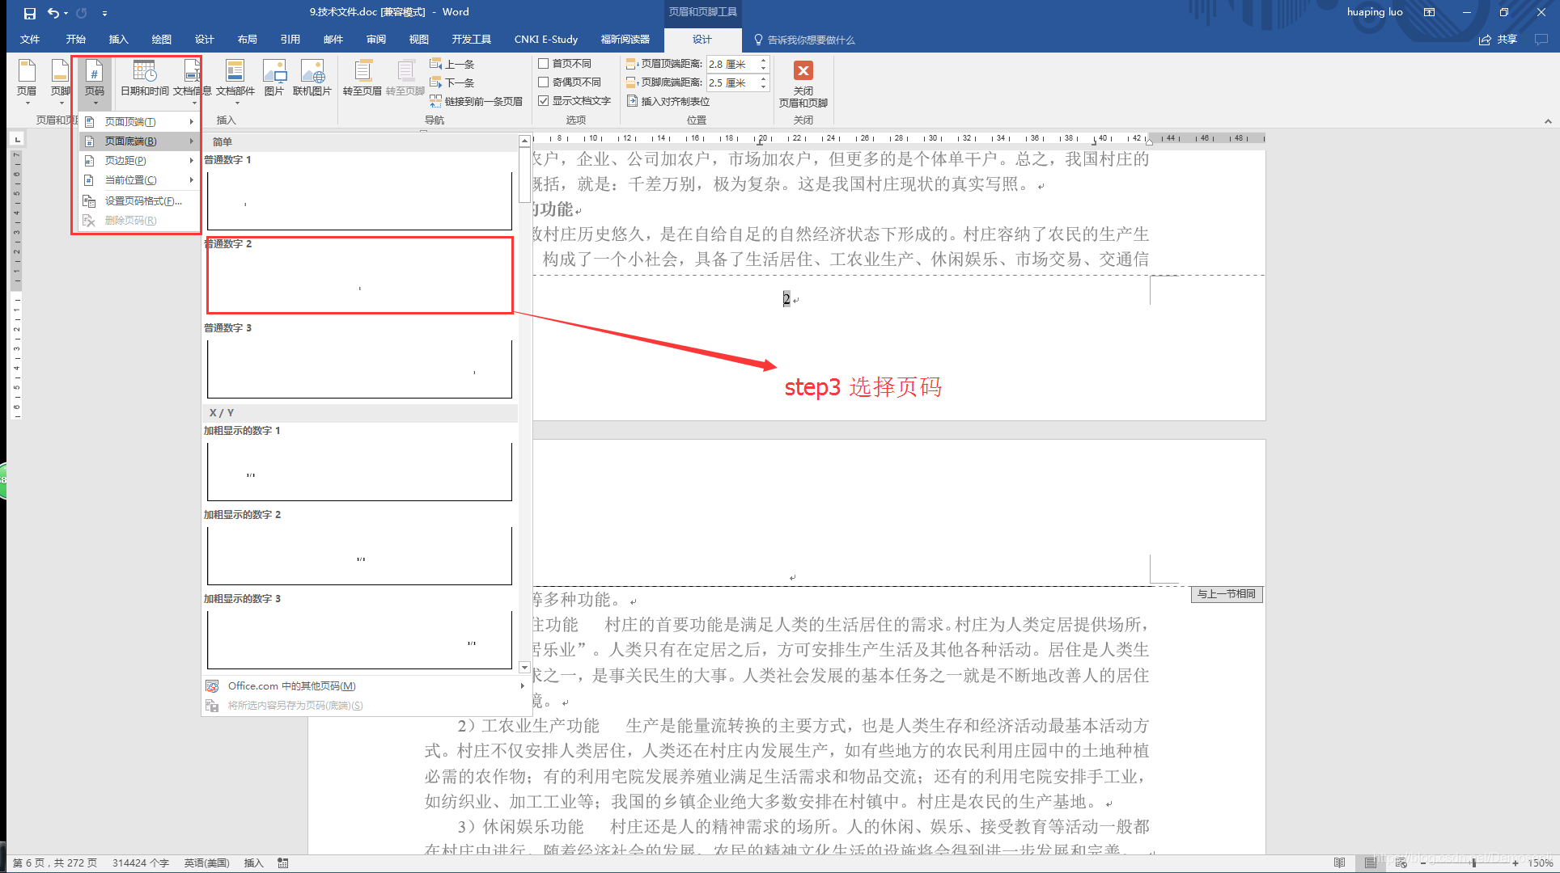Image resolution: width=1560 pixels, height=873 pixels.
Task: Increase 页眉顶端距离 spinner value
Action: coord(763,60)
